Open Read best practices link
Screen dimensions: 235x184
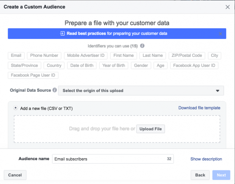pos(86,34)
